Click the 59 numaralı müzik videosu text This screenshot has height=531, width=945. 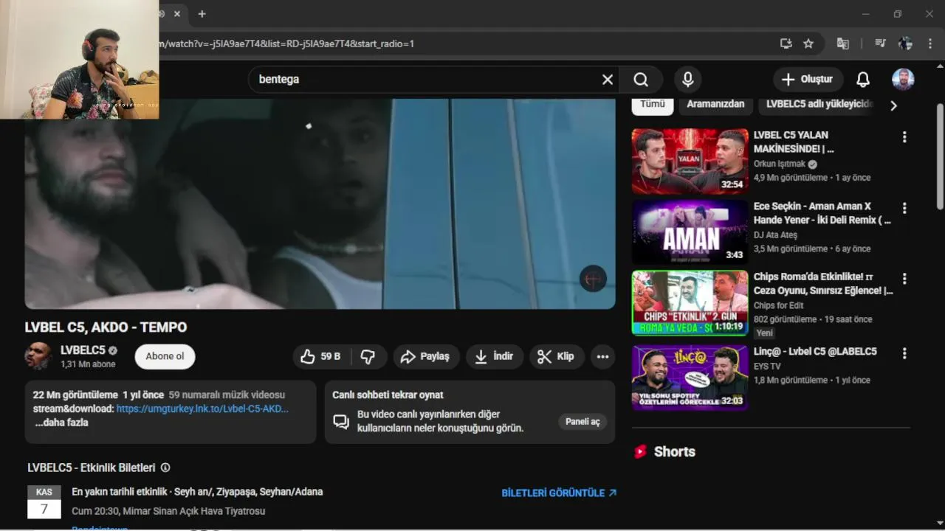(227, 395)
